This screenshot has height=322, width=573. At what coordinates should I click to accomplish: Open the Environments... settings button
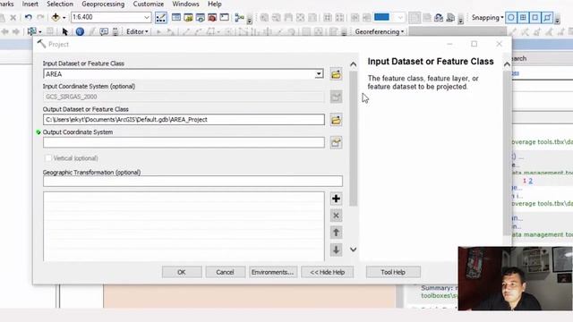(x=272, y=272)
